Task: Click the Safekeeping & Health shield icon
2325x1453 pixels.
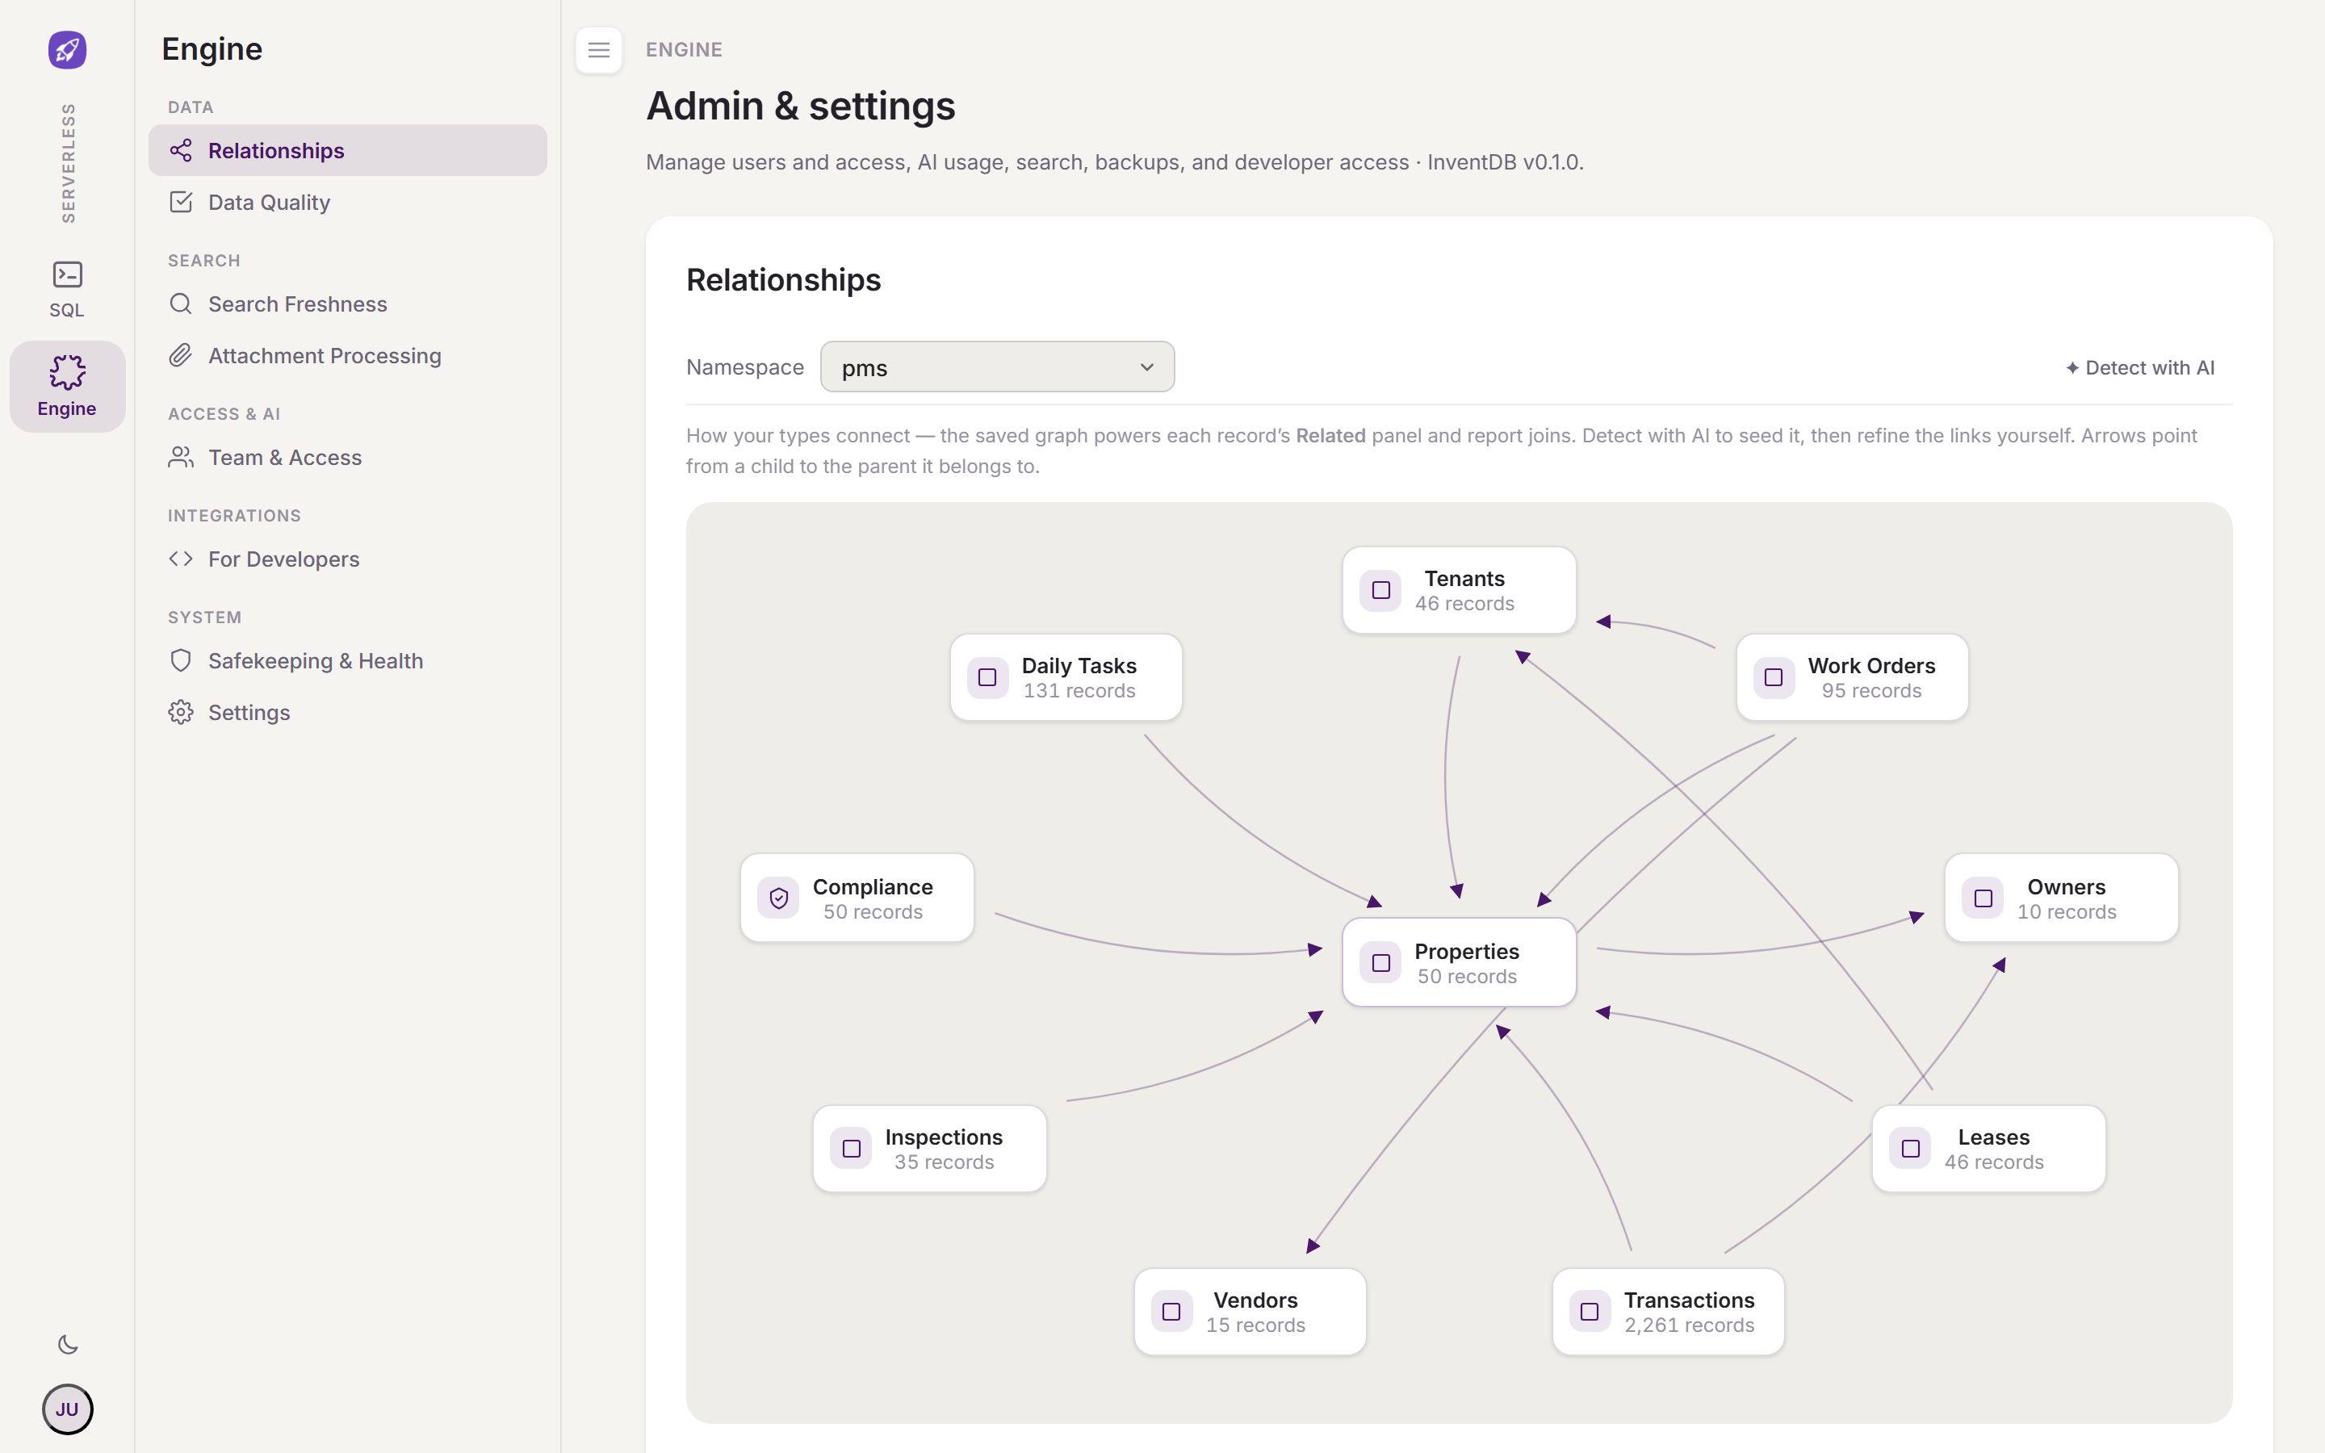Action: coord(181,660)
